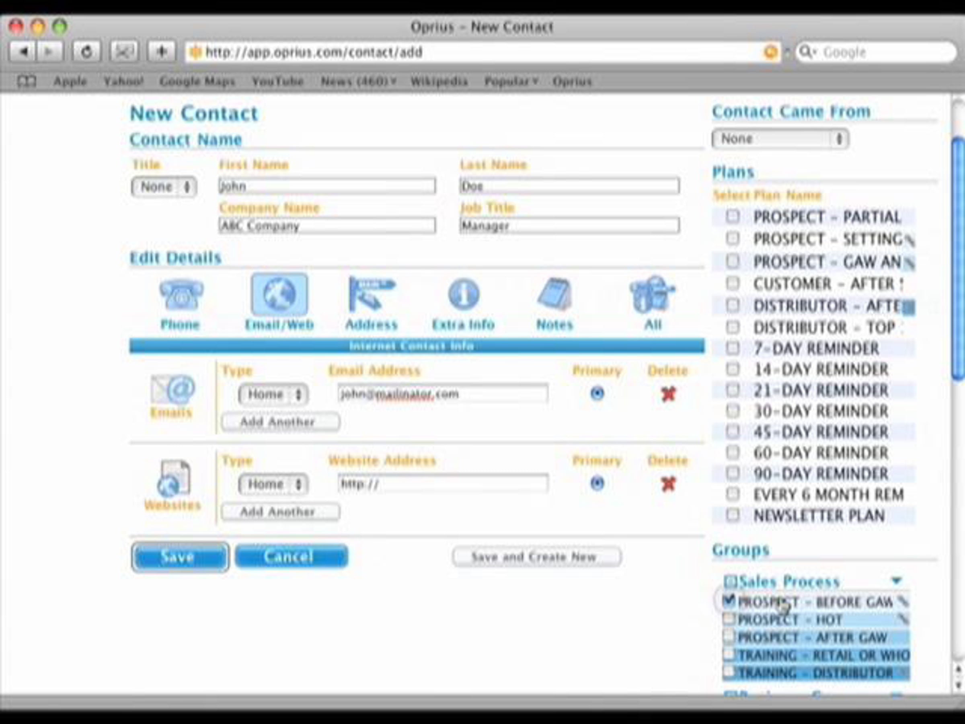
Task: Enable the 90-DAY REMINDER plan
Action: pos(733,473)
